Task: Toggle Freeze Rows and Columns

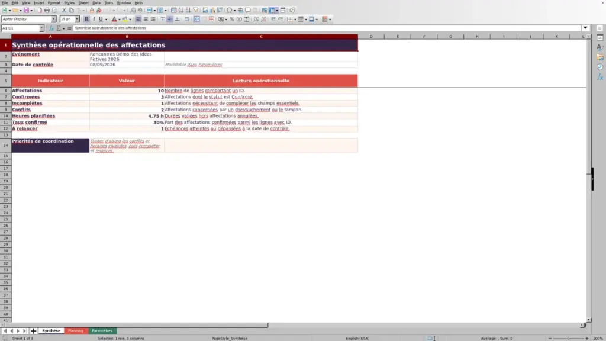Action: [272, 10]
